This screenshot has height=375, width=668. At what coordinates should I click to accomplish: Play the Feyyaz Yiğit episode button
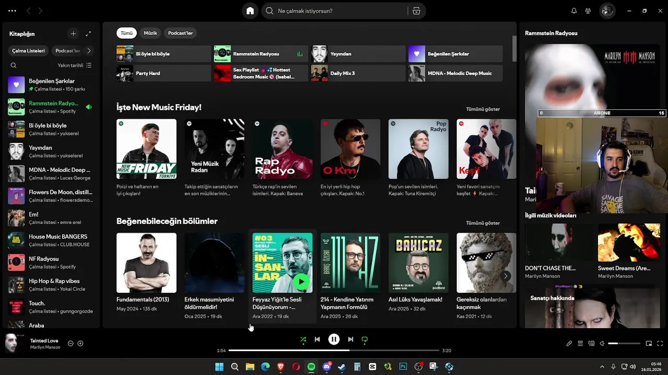coord(301,282)
